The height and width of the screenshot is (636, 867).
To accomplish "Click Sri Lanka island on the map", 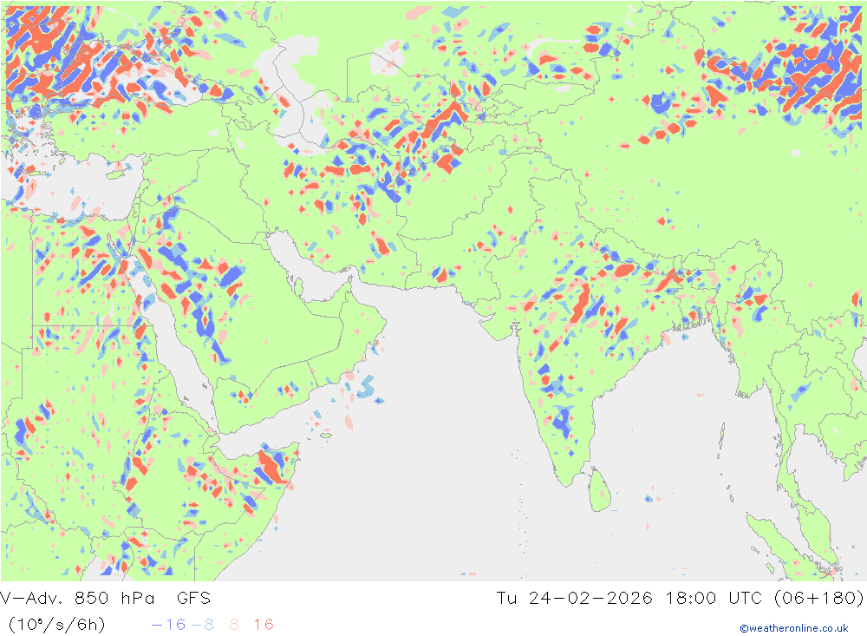I will [599, 490].
